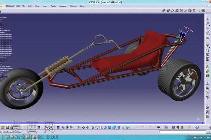Viewport: 211px width, 140px height.
Task: Open the ENOVIA V5 VPM menu
Action: 13,6
